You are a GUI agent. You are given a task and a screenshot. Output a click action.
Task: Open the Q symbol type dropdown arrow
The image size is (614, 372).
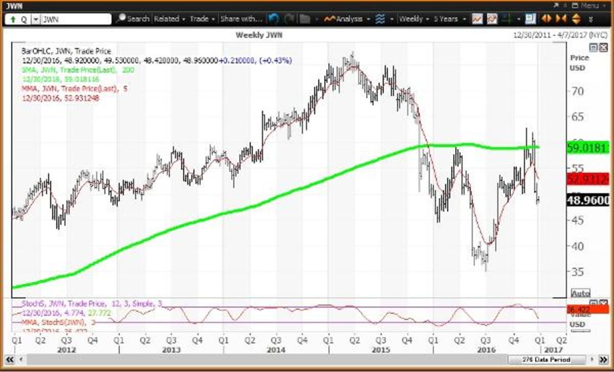pos(35,19)
